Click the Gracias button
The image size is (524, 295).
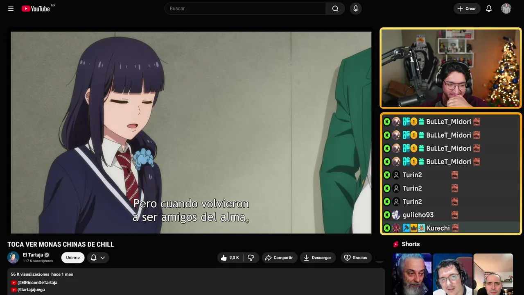355,258
